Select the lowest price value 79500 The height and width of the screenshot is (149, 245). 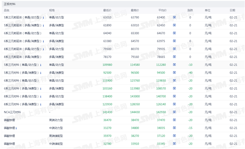click(x=107, y=49)
